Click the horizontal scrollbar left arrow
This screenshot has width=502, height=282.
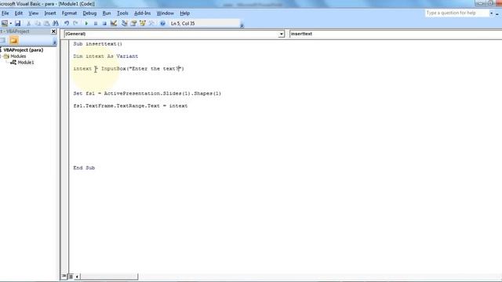(x=77, y=277)
